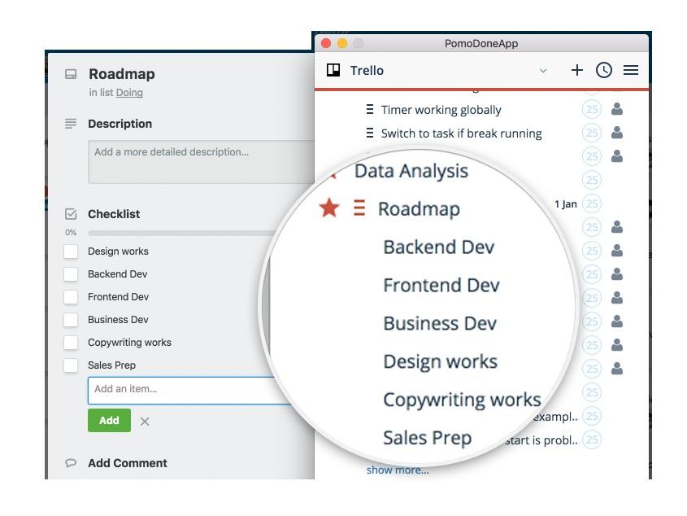687x516 pixels.
Task: Start 25 timer on start is probl.. row
Action: coord(592,439)
